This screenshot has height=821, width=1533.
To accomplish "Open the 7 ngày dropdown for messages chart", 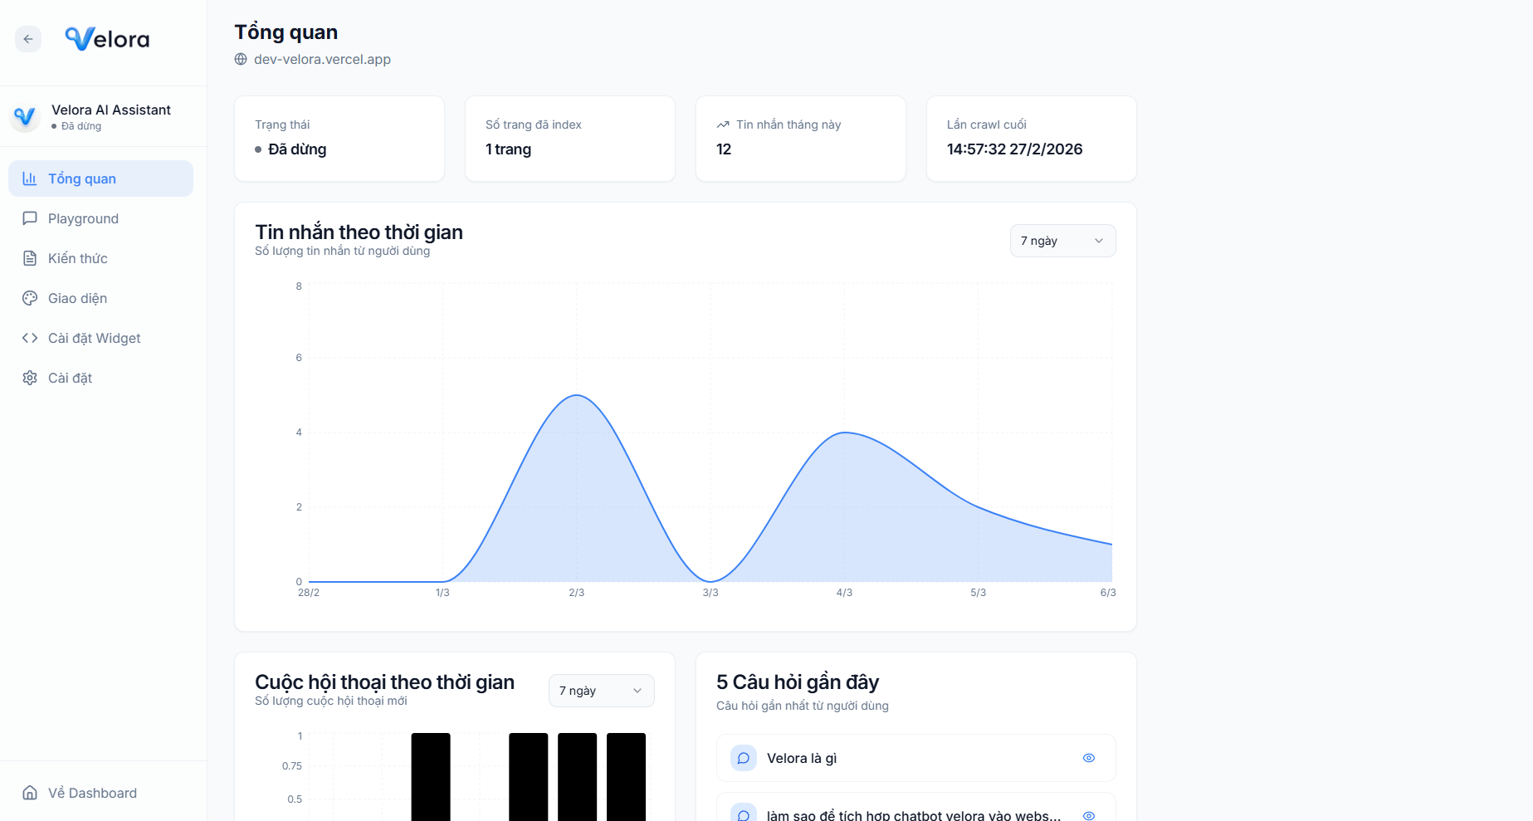I will pos(1062,241).
